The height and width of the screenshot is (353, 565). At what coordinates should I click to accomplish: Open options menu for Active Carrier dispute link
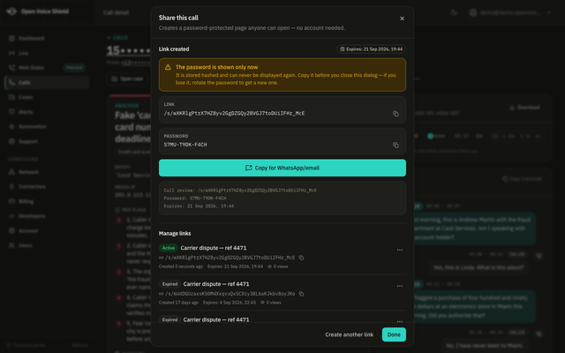coord(400,250)
